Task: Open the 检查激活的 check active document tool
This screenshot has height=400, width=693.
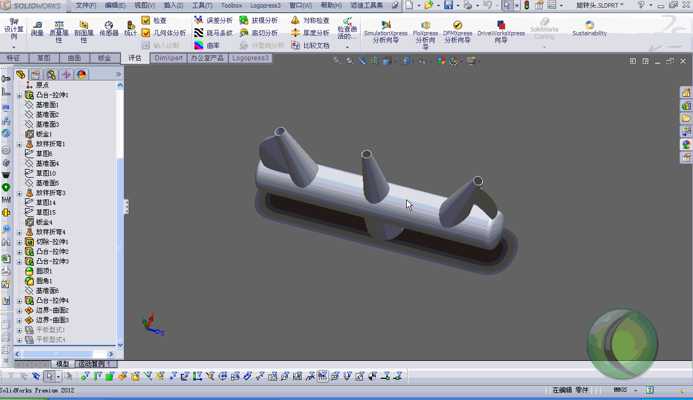Action: [x=347, y=29]
